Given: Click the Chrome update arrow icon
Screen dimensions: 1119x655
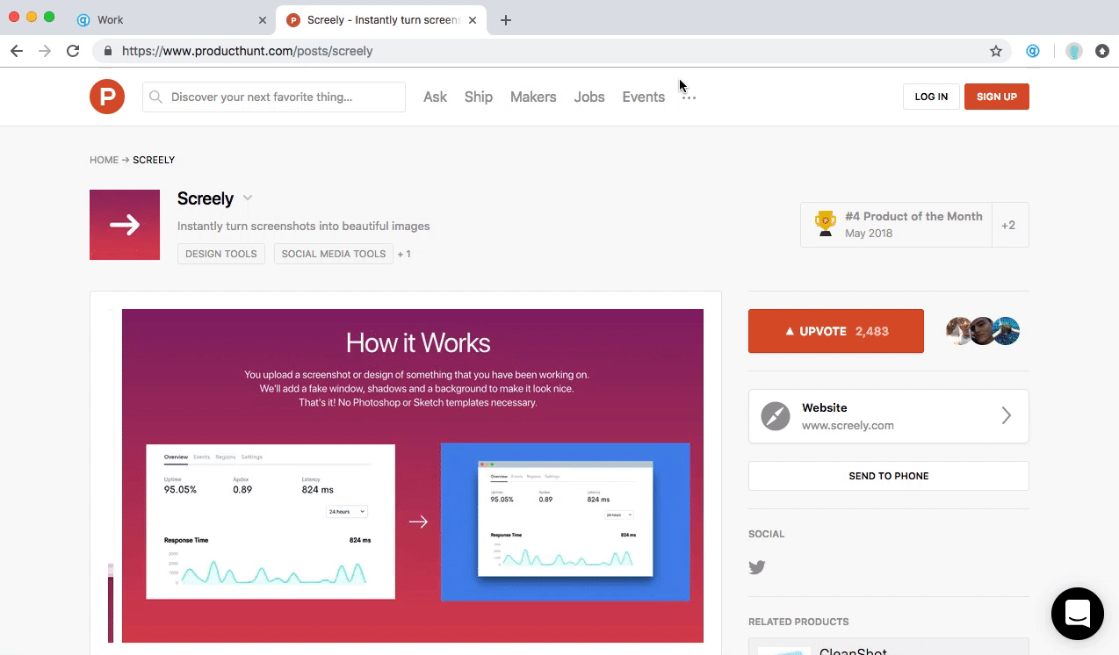Looking at the screenshot, I should pos(1102,51).
